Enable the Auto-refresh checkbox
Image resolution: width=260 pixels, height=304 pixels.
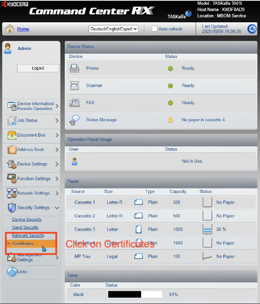pyautogui.click(x=154, y=29)
